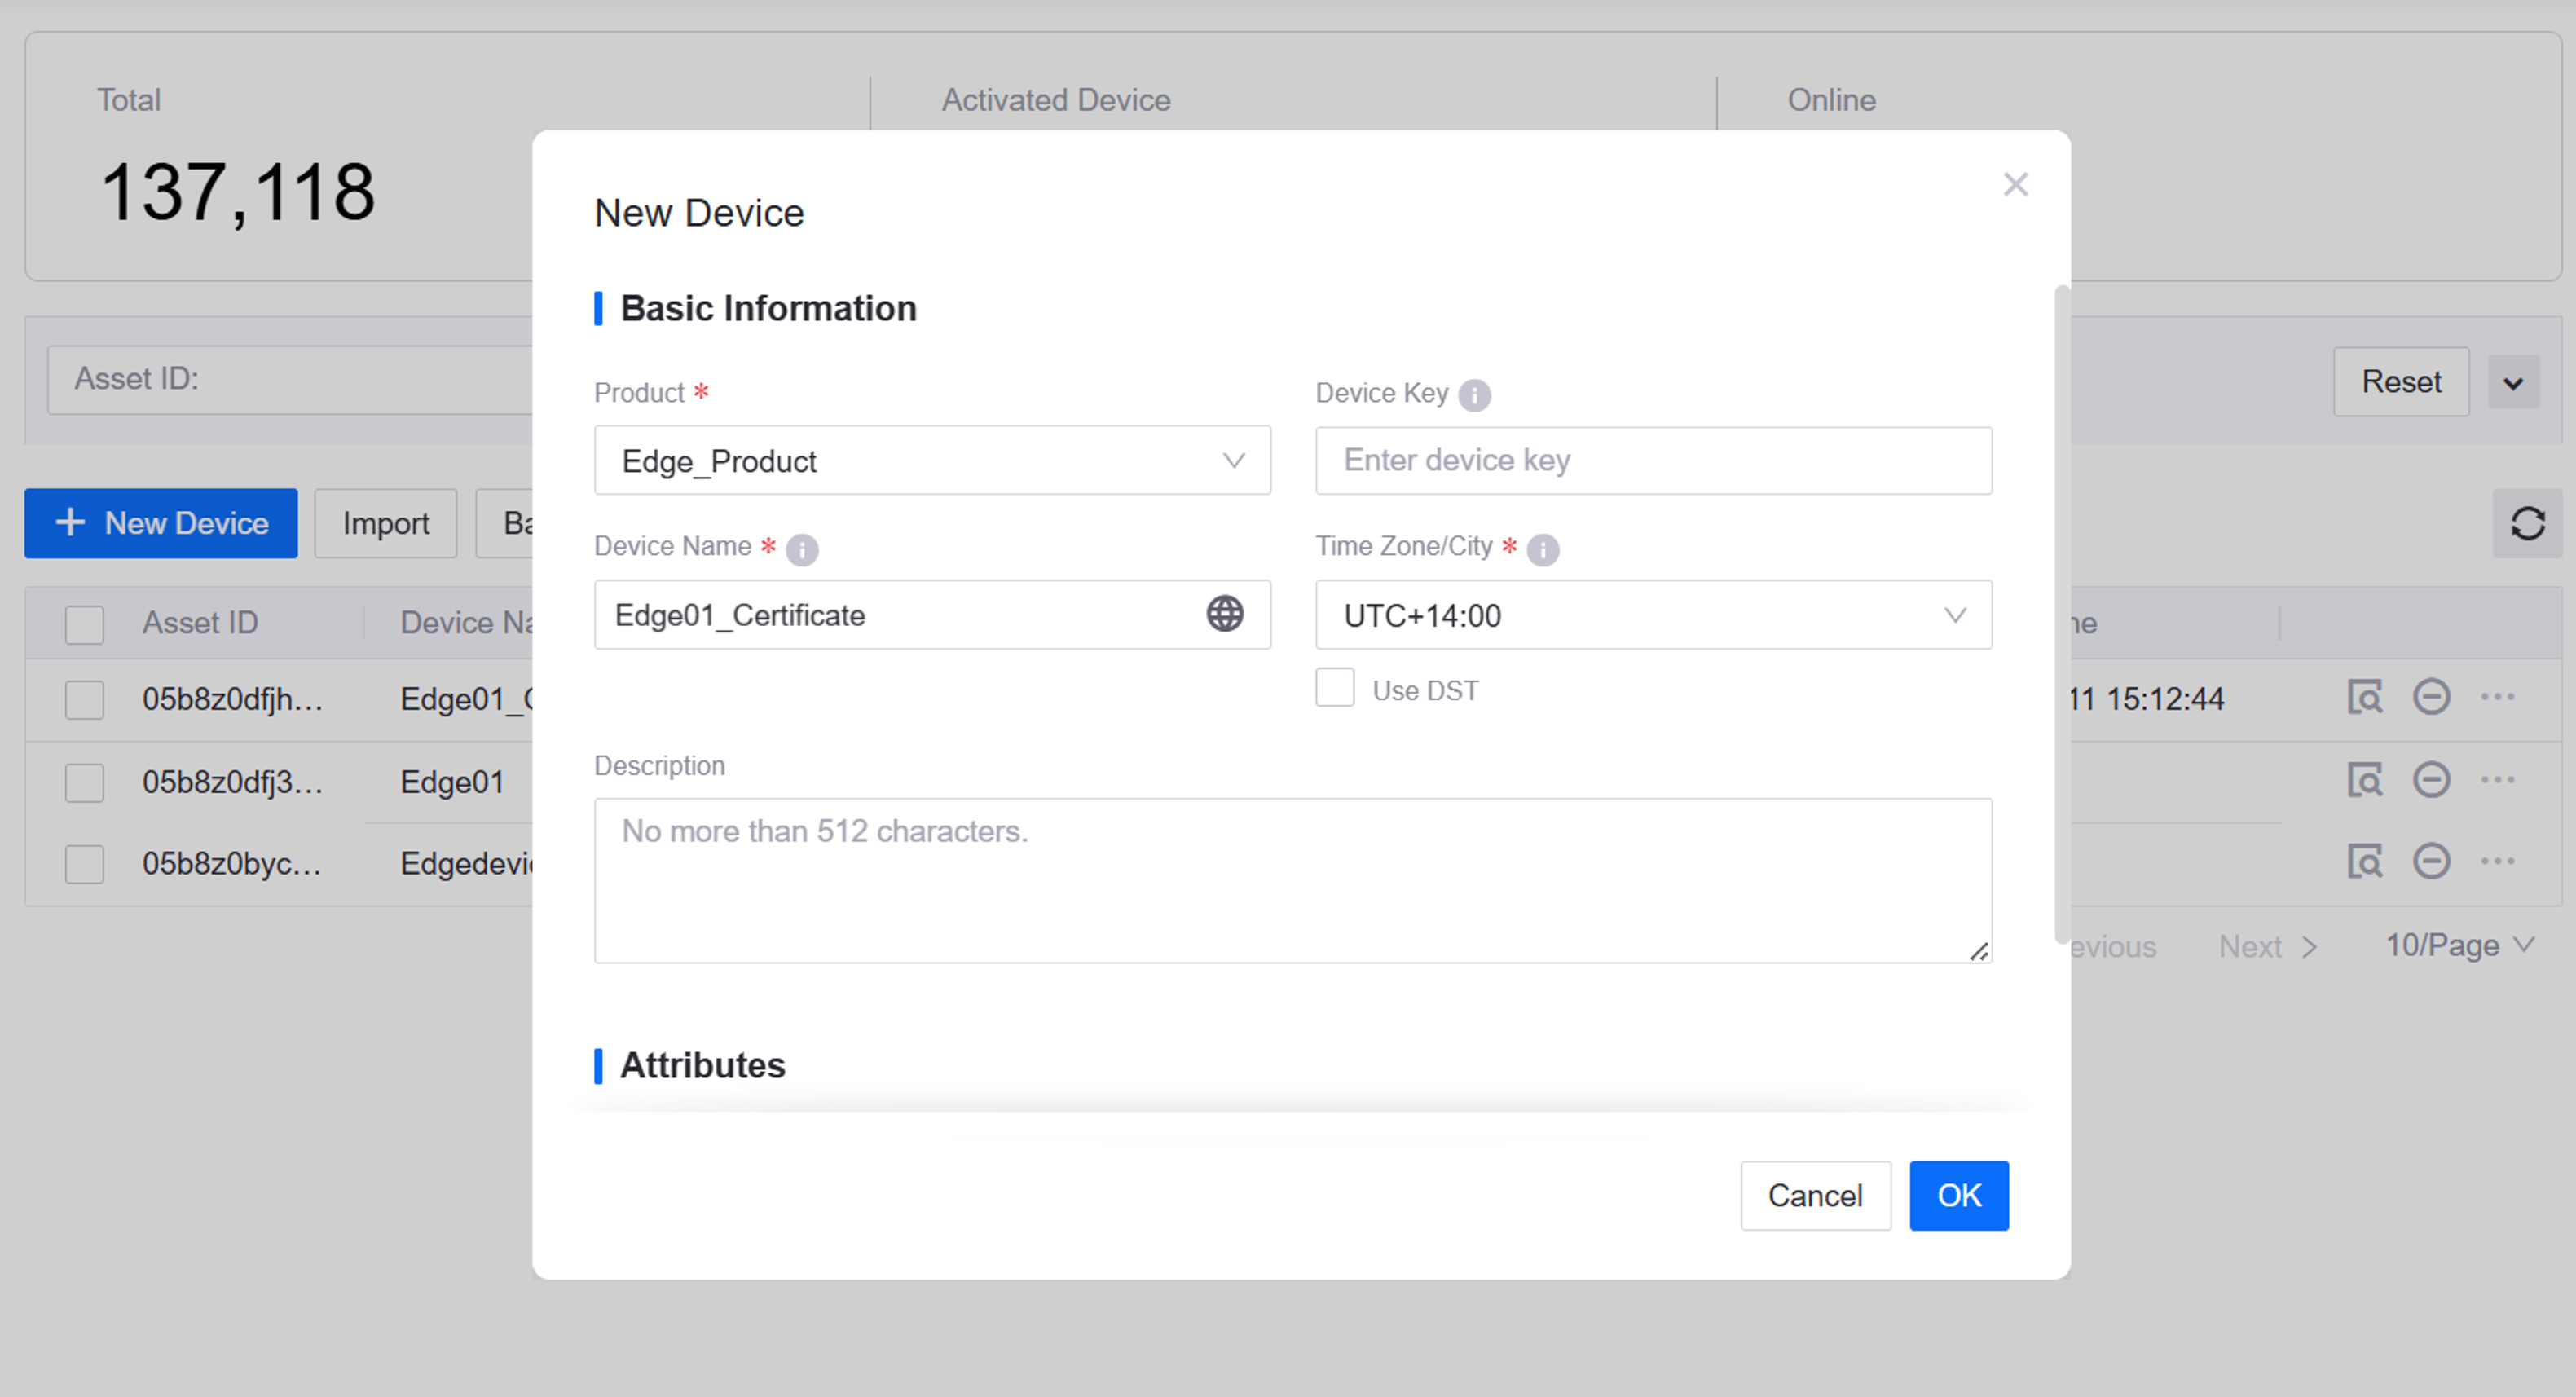Click the info icon next to Device Key
Viewport: 2576px width, 1397px height.
(1474, 395)
